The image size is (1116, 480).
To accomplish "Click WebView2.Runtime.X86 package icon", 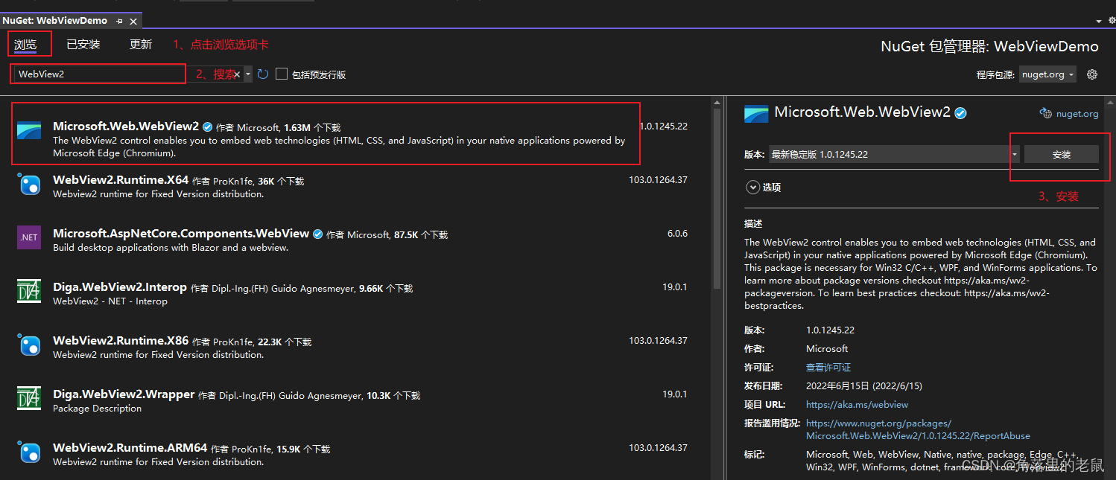I will (29, 345).
